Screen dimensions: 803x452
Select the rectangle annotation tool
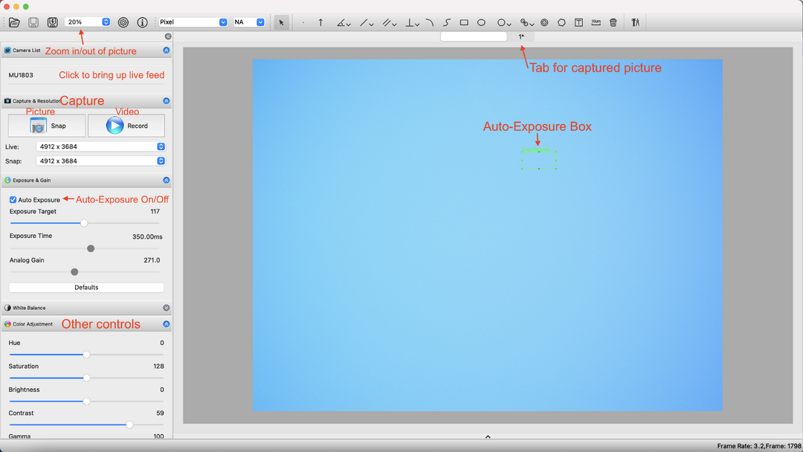click(463, 22)
